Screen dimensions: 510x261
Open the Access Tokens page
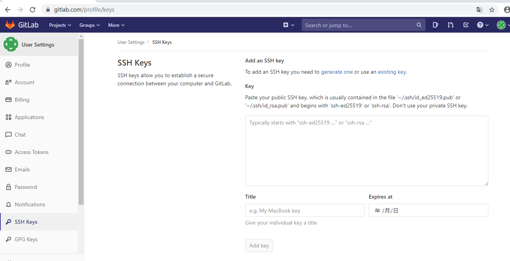pyautogui.click(x=39, y=152)
